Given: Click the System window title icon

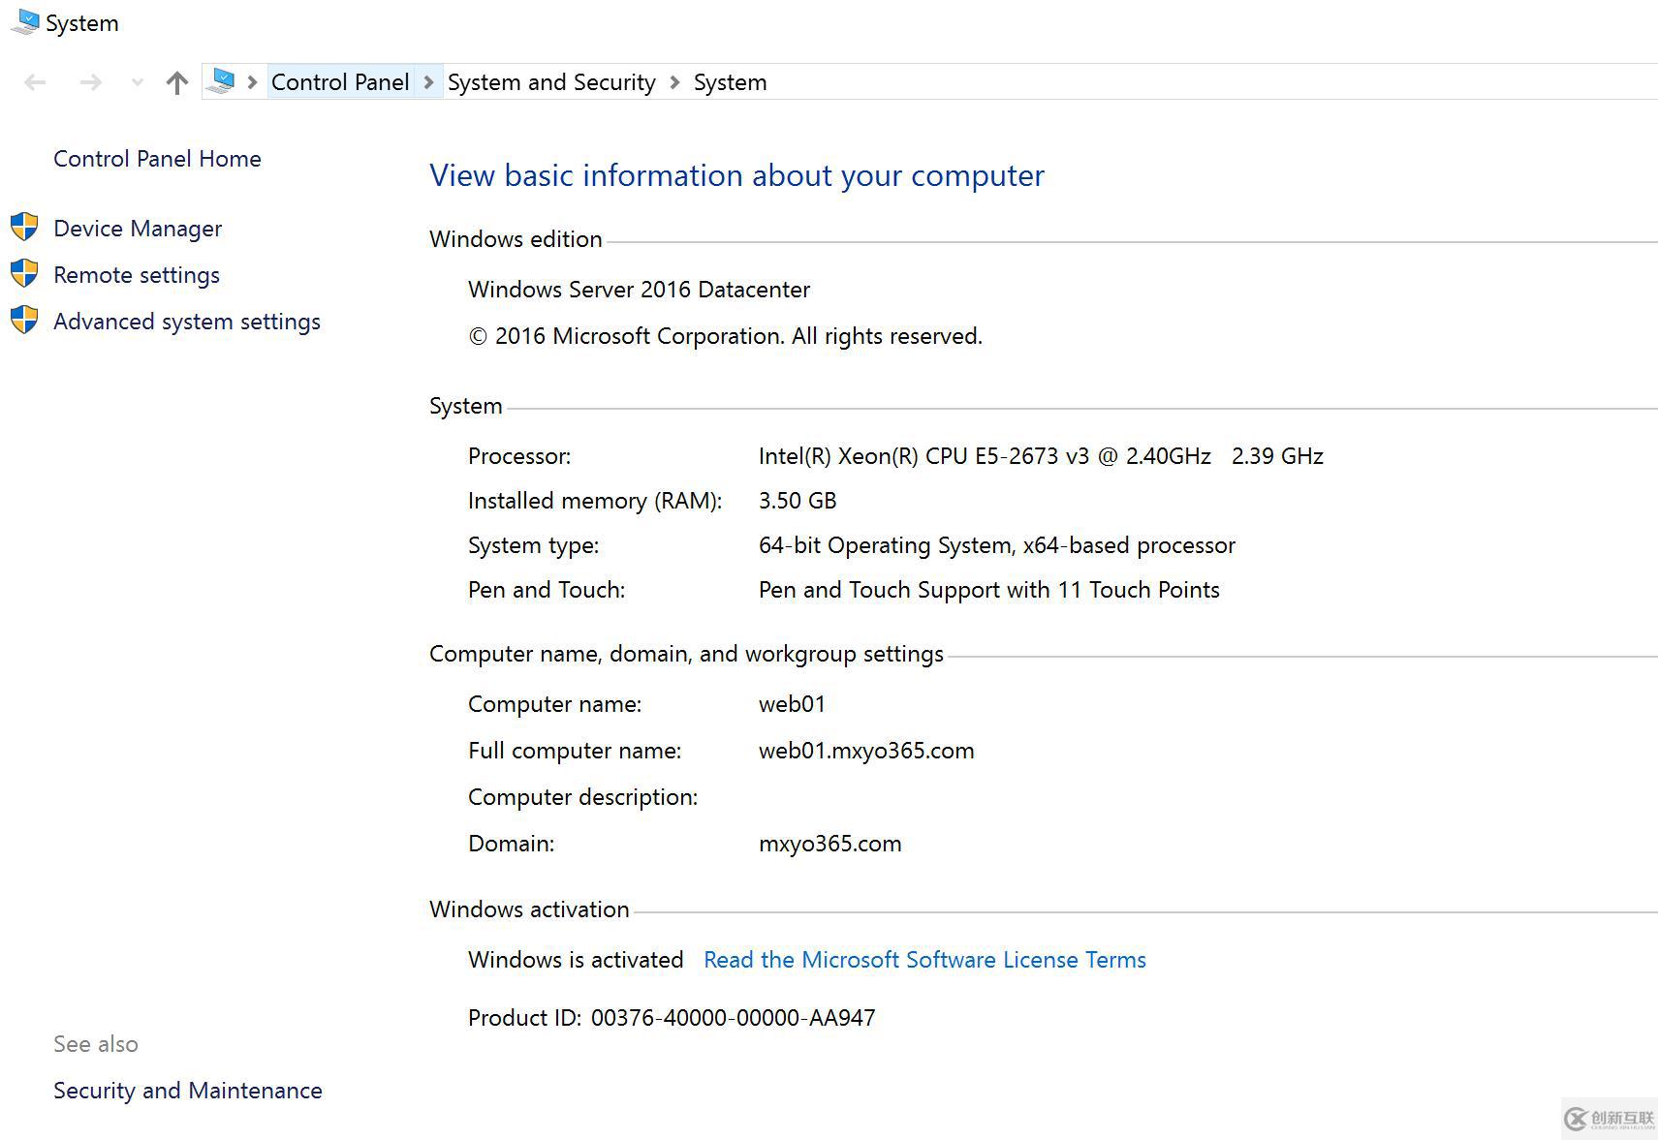Looking at the screenshot, I should tap(24, 22).
